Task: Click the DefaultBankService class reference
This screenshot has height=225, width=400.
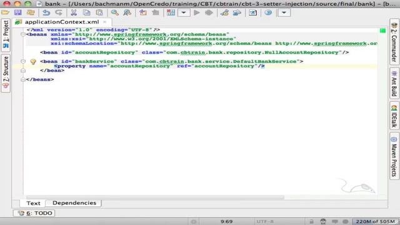Action: tap(264, 61)
